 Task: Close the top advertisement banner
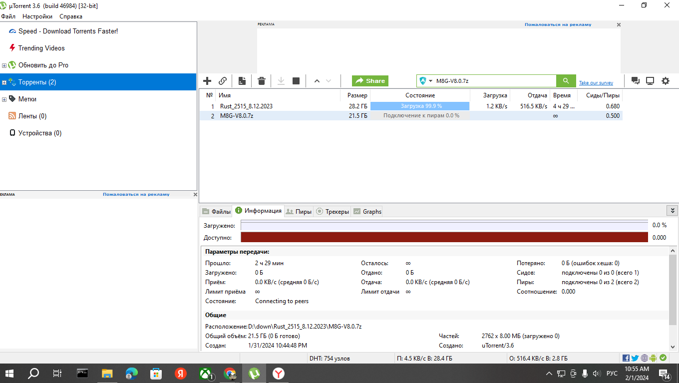(x=619, y=24)
